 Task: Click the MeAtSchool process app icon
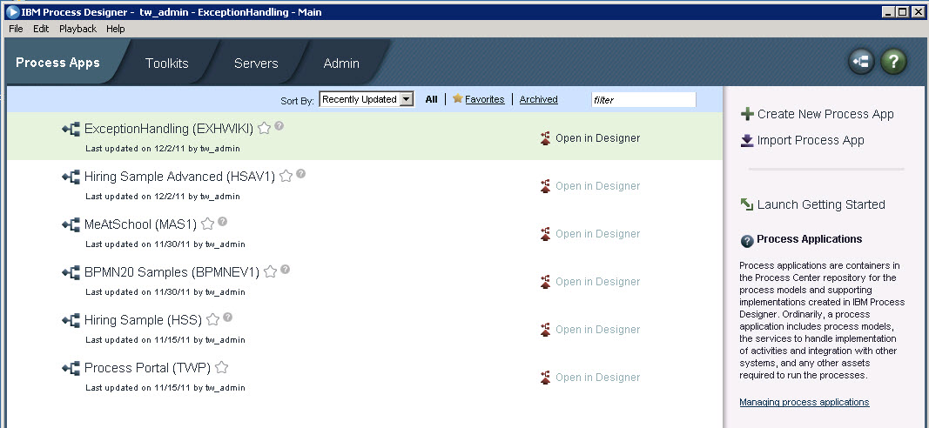point(71,224)
